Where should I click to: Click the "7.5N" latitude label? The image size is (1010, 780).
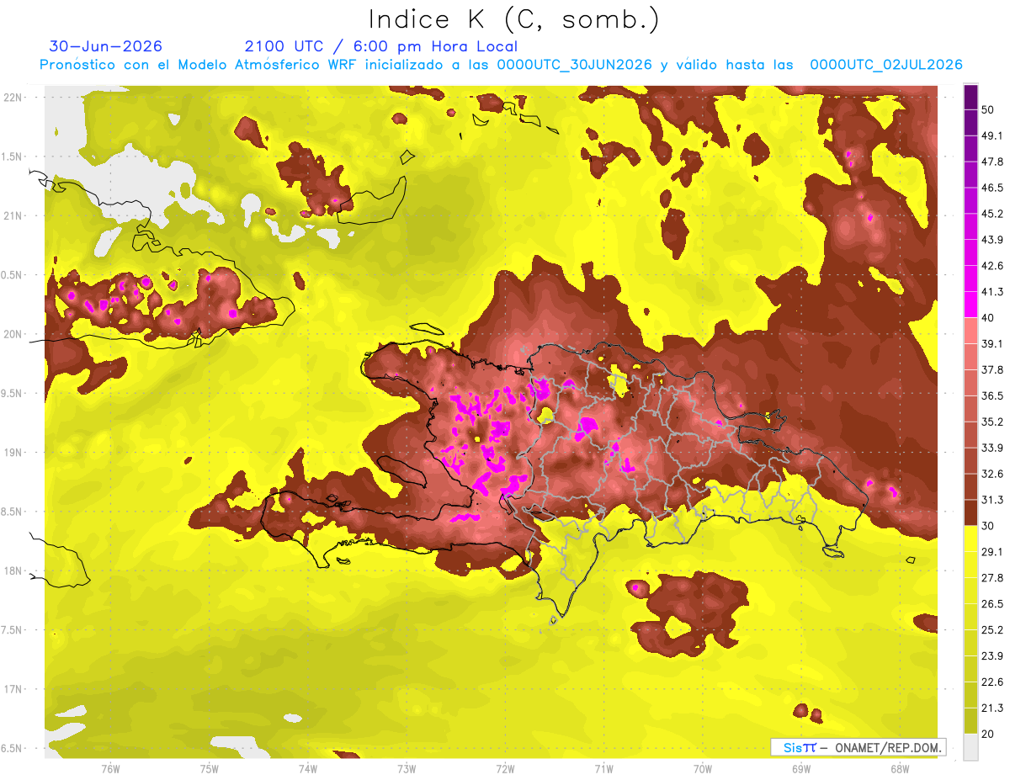tap(12, 629)
